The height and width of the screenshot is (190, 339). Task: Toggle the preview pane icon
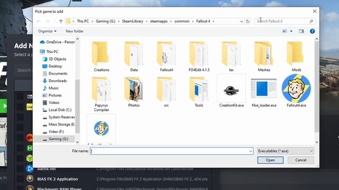tap(301, 31)
